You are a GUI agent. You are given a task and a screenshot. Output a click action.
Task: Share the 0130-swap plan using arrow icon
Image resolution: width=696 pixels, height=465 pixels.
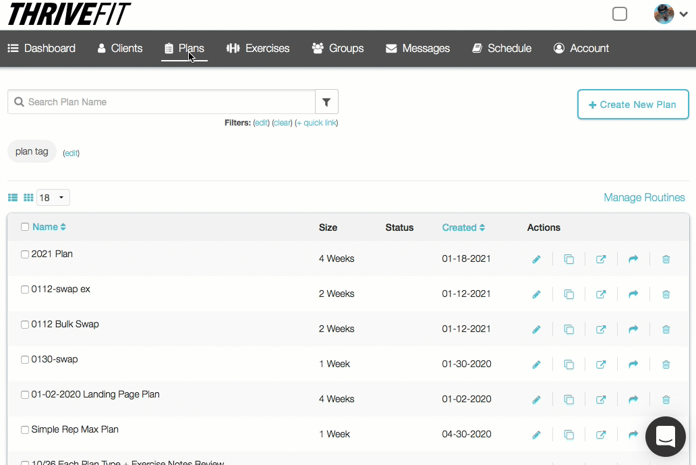633,364
